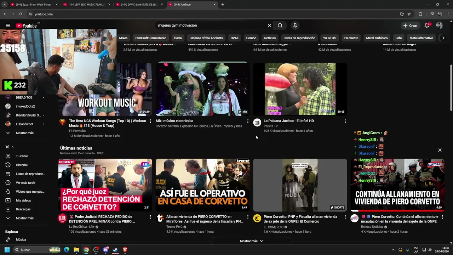Expand Mostrar más below news shelf
This screenshot has height=255, width=453.
(x=251, y=241)
